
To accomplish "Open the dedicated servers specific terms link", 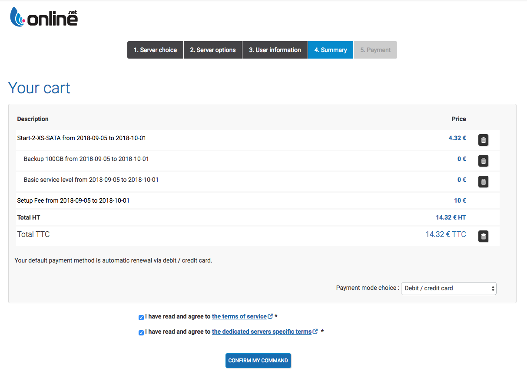I will click(262, 332).
